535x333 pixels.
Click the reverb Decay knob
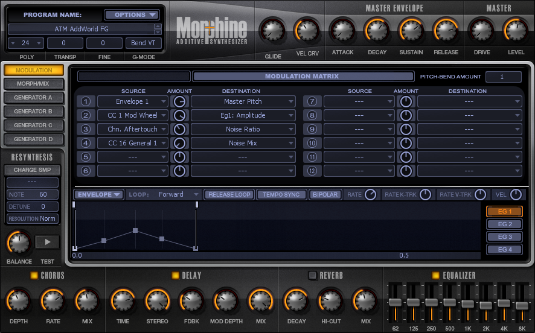(x=296, y=301)
